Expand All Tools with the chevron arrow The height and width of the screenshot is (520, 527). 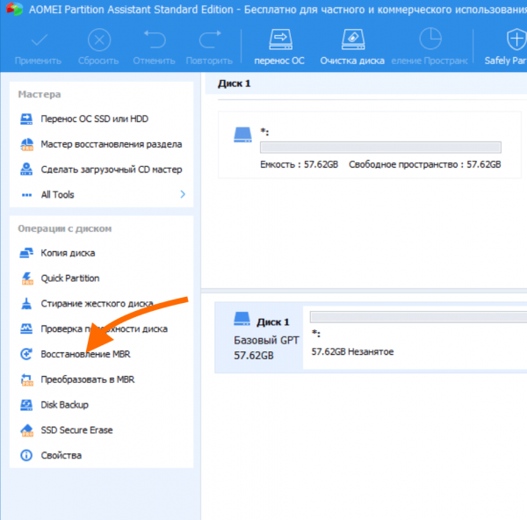pyautogui.click(x=183, y=194)
